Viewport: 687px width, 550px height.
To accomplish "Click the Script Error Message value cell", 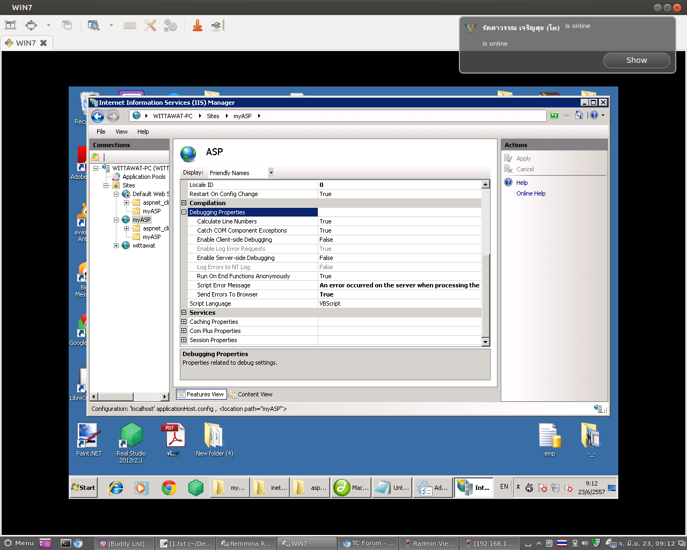I will coord(399,285).
